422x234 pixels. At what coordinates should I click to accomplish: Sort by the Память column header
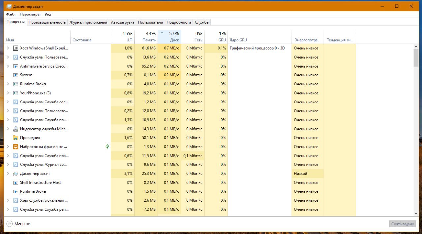click(x=146, y=37)
